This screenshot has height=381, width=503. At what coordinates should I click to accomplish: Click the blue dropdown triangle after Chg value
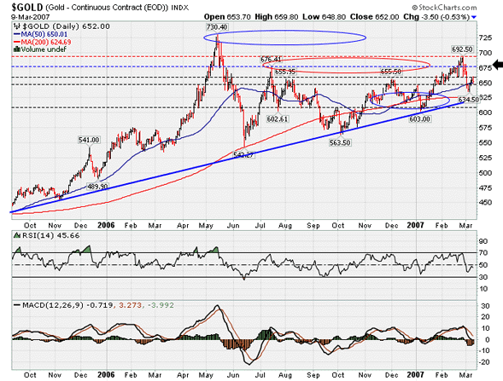tap(474, 17)
